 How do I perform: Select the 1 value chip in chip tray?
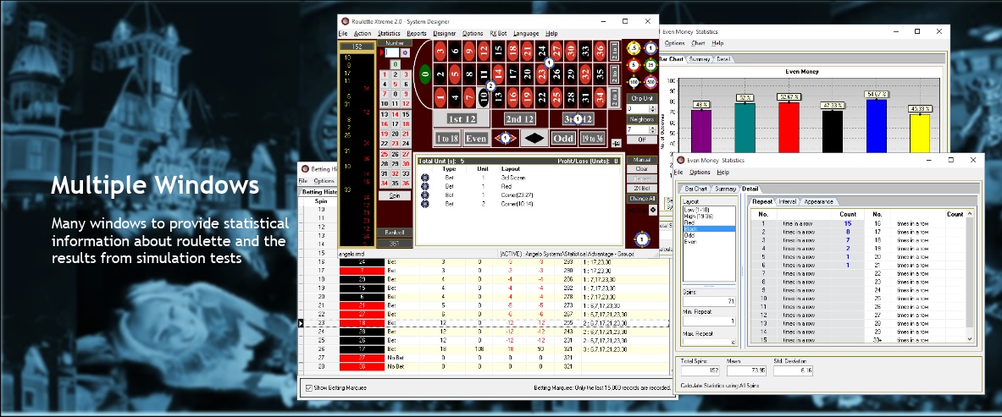point(650,48)
